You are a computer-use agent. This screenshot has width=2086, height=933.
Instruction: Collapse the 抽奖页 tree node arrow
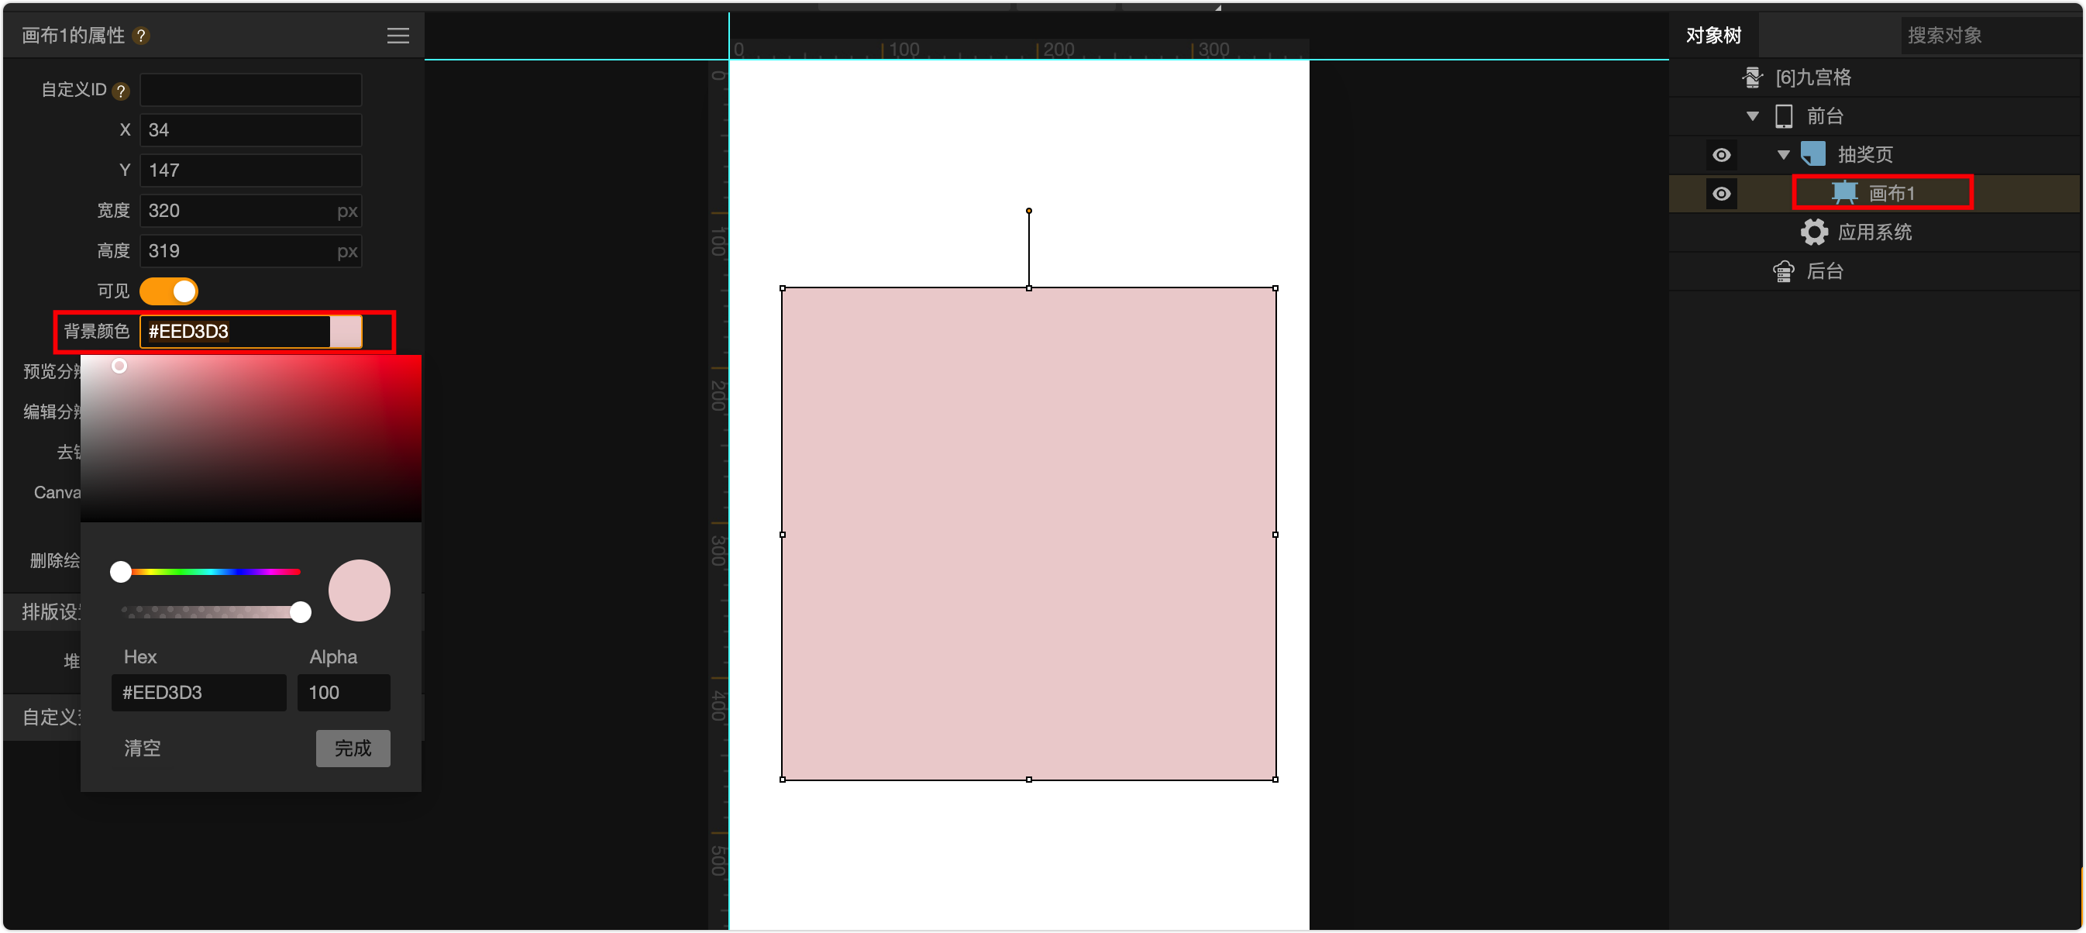pos(1782,155)
